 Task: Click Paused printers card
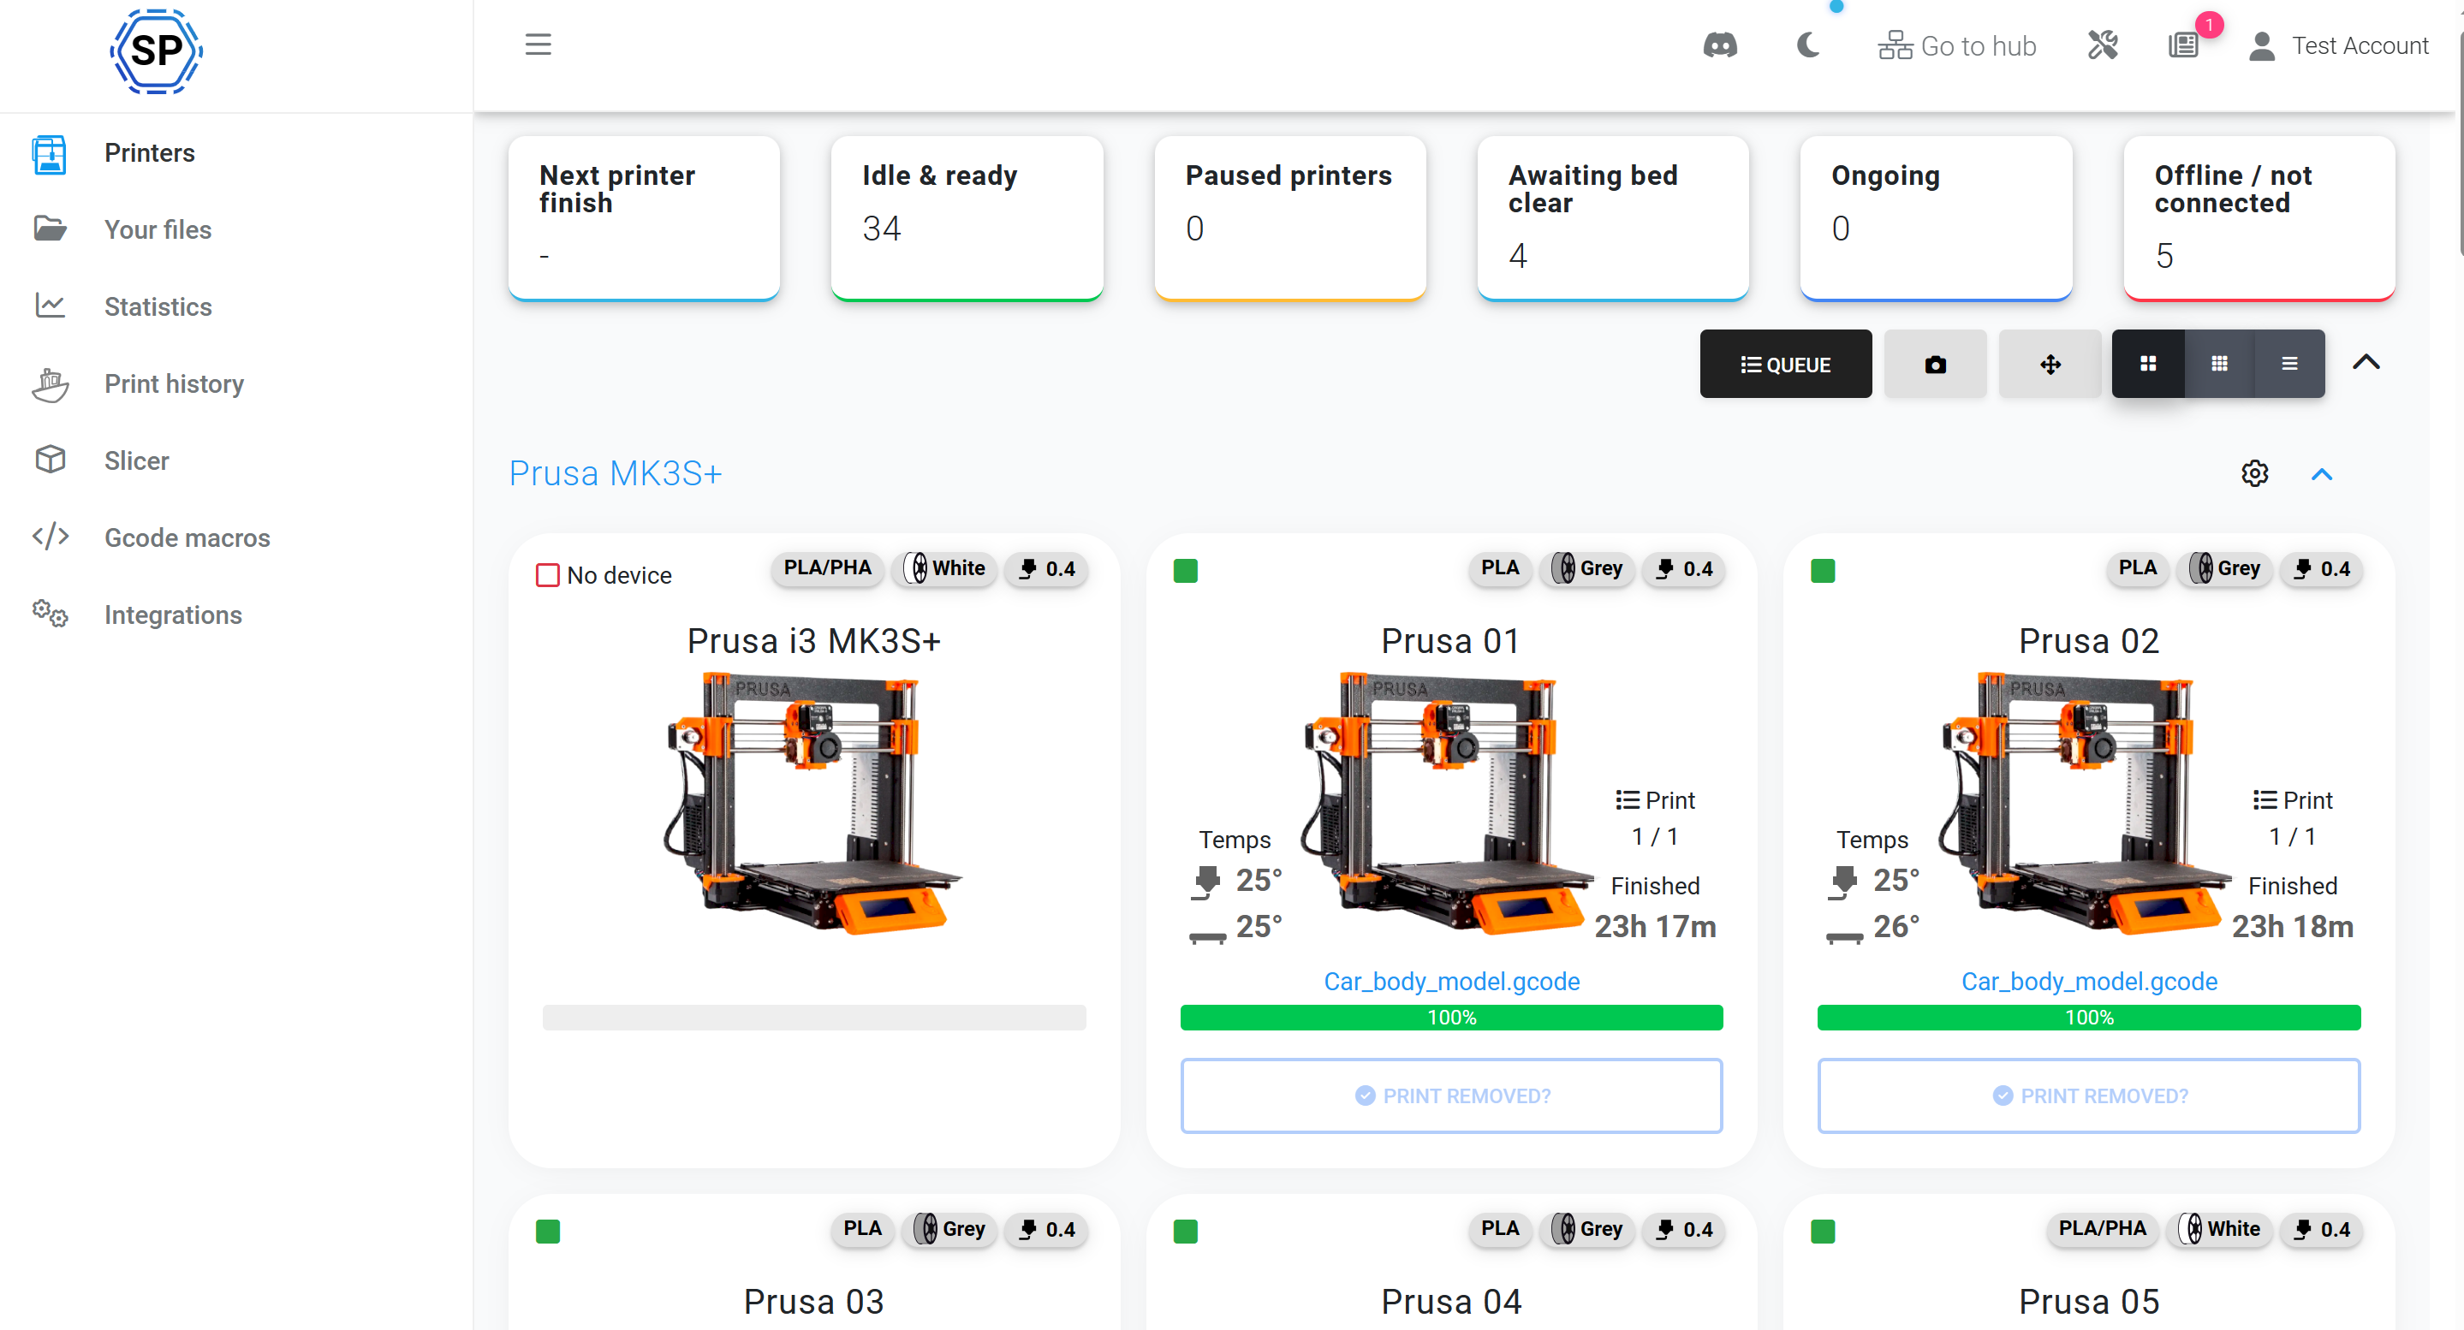tap(1289, 218)
